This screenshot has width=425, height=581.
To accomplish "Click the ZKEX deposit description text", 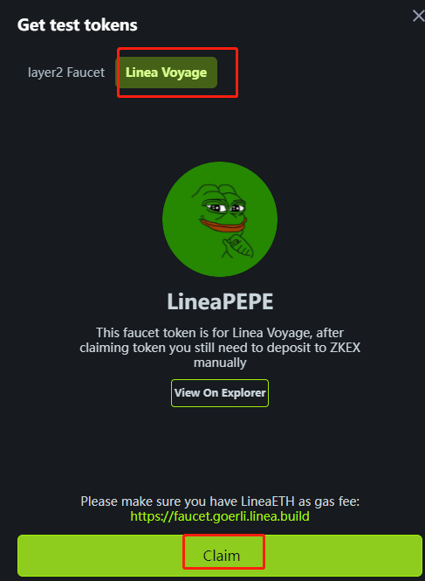I will coord(220,348).
